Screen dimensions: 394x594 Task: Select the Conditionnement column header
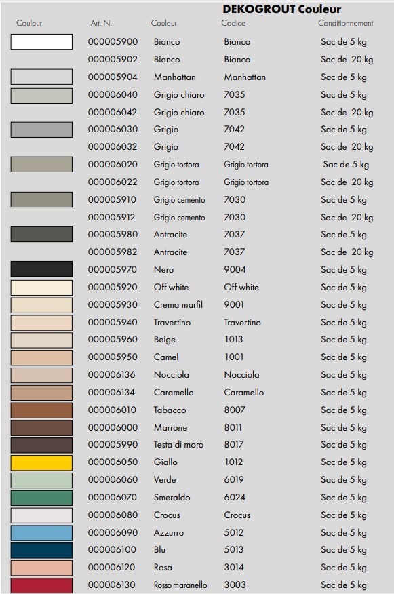tap(345, 23)
